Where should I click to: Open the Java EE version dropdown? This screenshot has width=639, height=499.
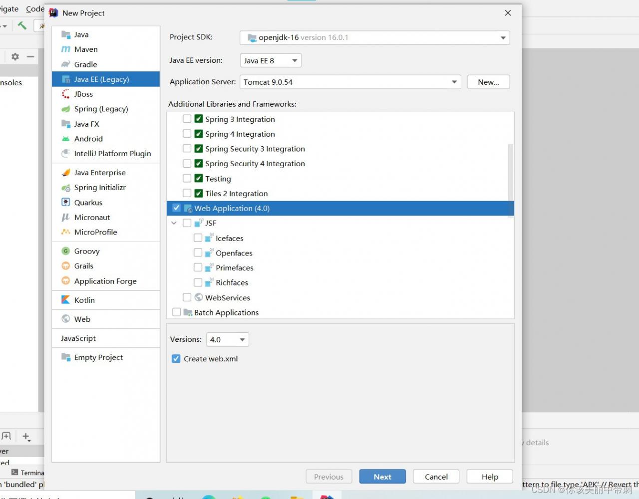[271, 60]
